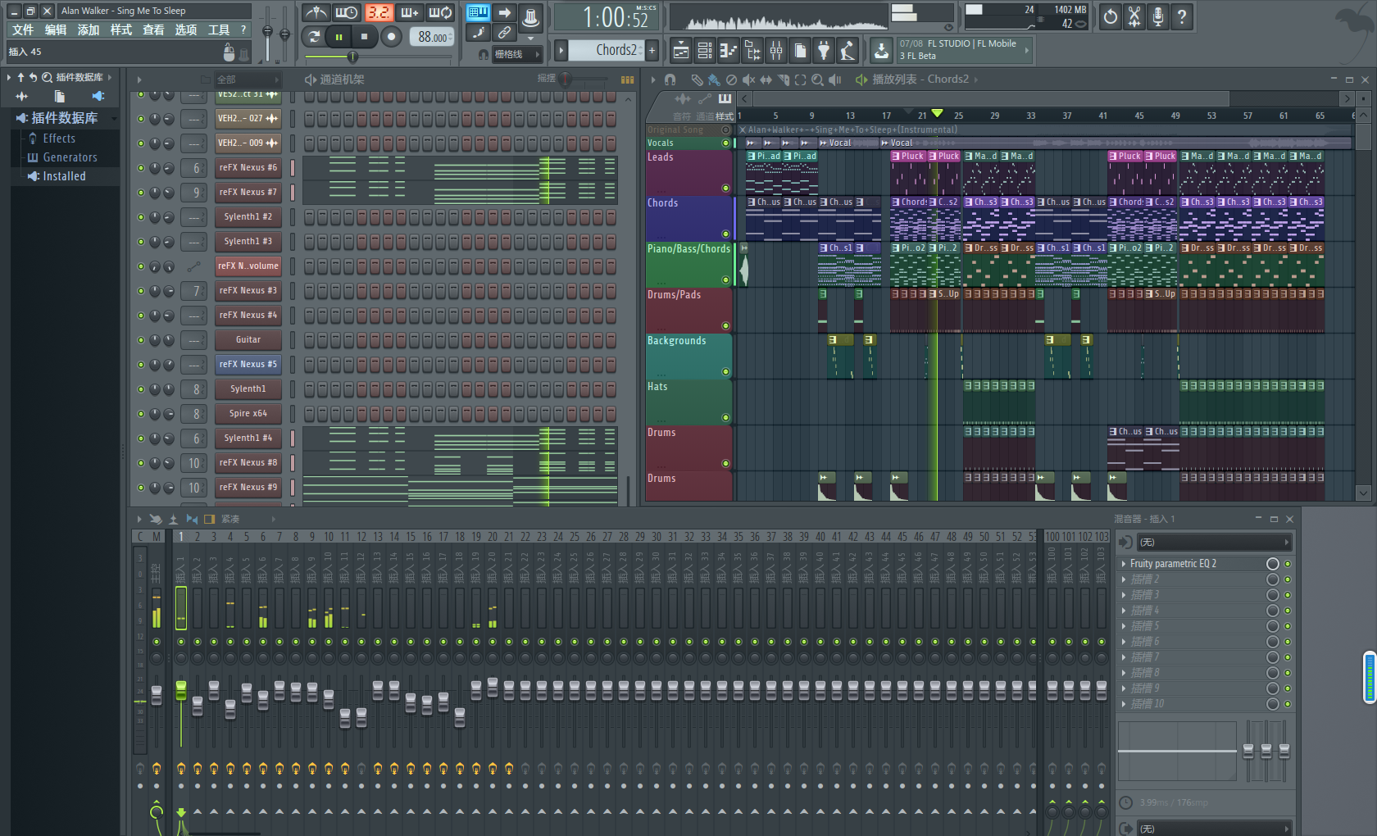Open the 全部 channel filter dropdown
The width and height of the screenshot is (1377, 836).
[248, 80]
